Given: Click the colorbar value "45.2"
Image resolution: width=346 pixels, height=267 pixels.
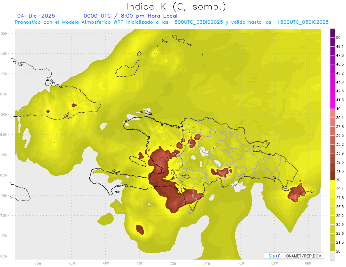Looking at the screenshot, I should tap(340, 73).
